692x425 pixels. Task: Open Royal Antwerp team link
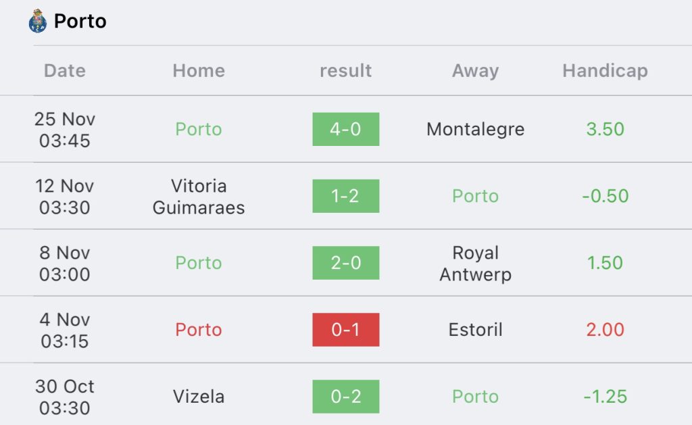tap(475, 264)
